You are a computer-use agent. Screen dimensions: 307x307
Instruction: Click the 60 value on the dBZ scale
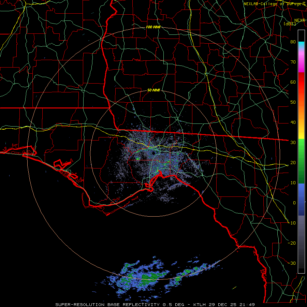tap(293, 82)
